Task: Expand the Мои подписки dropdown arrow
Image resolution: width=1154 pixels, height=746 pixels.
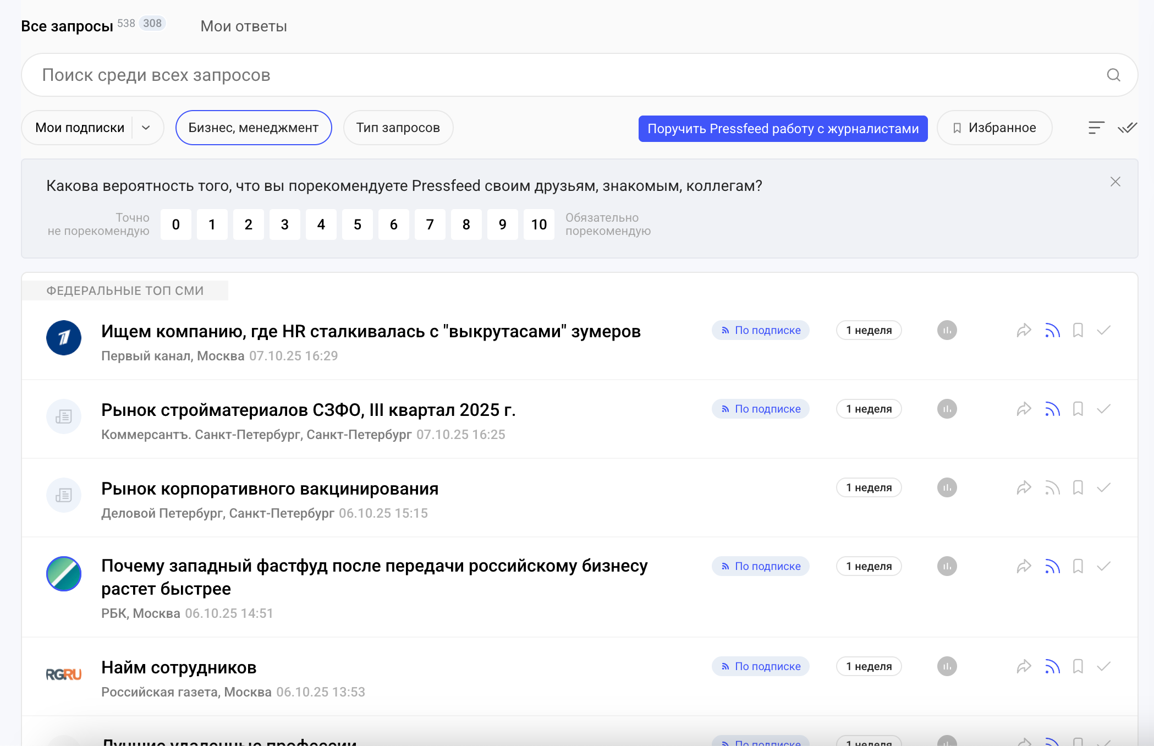Action: pyautogui.click(x=146, y=128)
